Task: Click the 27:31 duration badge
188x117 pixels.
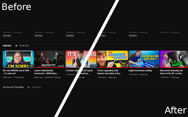Action: [x=124, y=66]
